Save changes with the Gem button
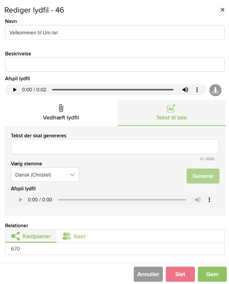The image size is (229, 284). [212, 274]
